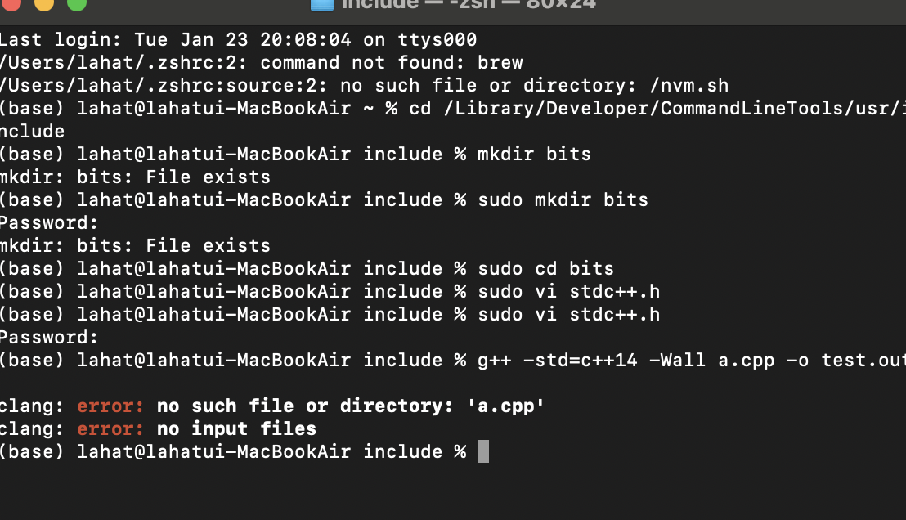Image resolution: width=906 pixels, height=520 pixels.
Task: Click 'command not found: brew' message
Action: point(391,62)
